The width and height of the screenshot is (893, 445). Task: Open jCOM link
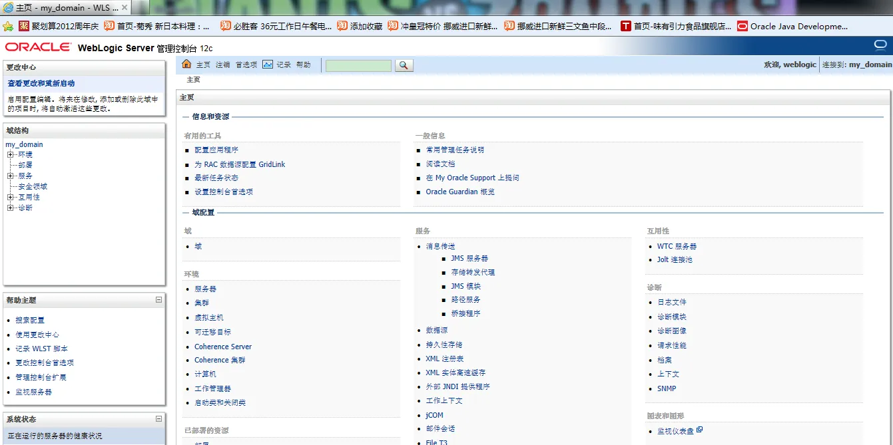(x=435, y=415)
